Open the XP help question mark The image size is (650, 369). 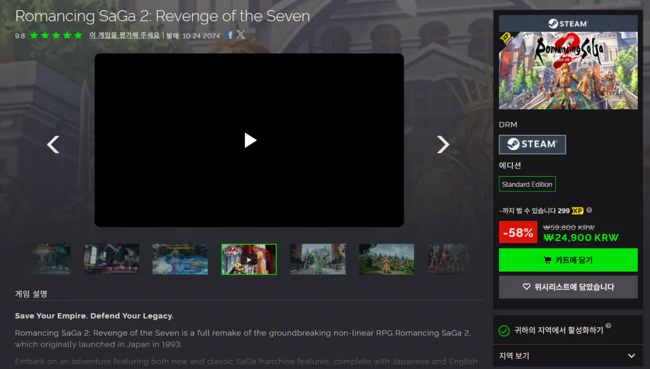(589, 210)
